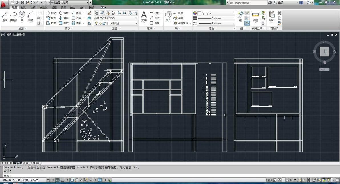The width and height of the screenshot is (340, 184).
Task: Switch to the 插入 ribbon tab
Action: click(23, 8)
